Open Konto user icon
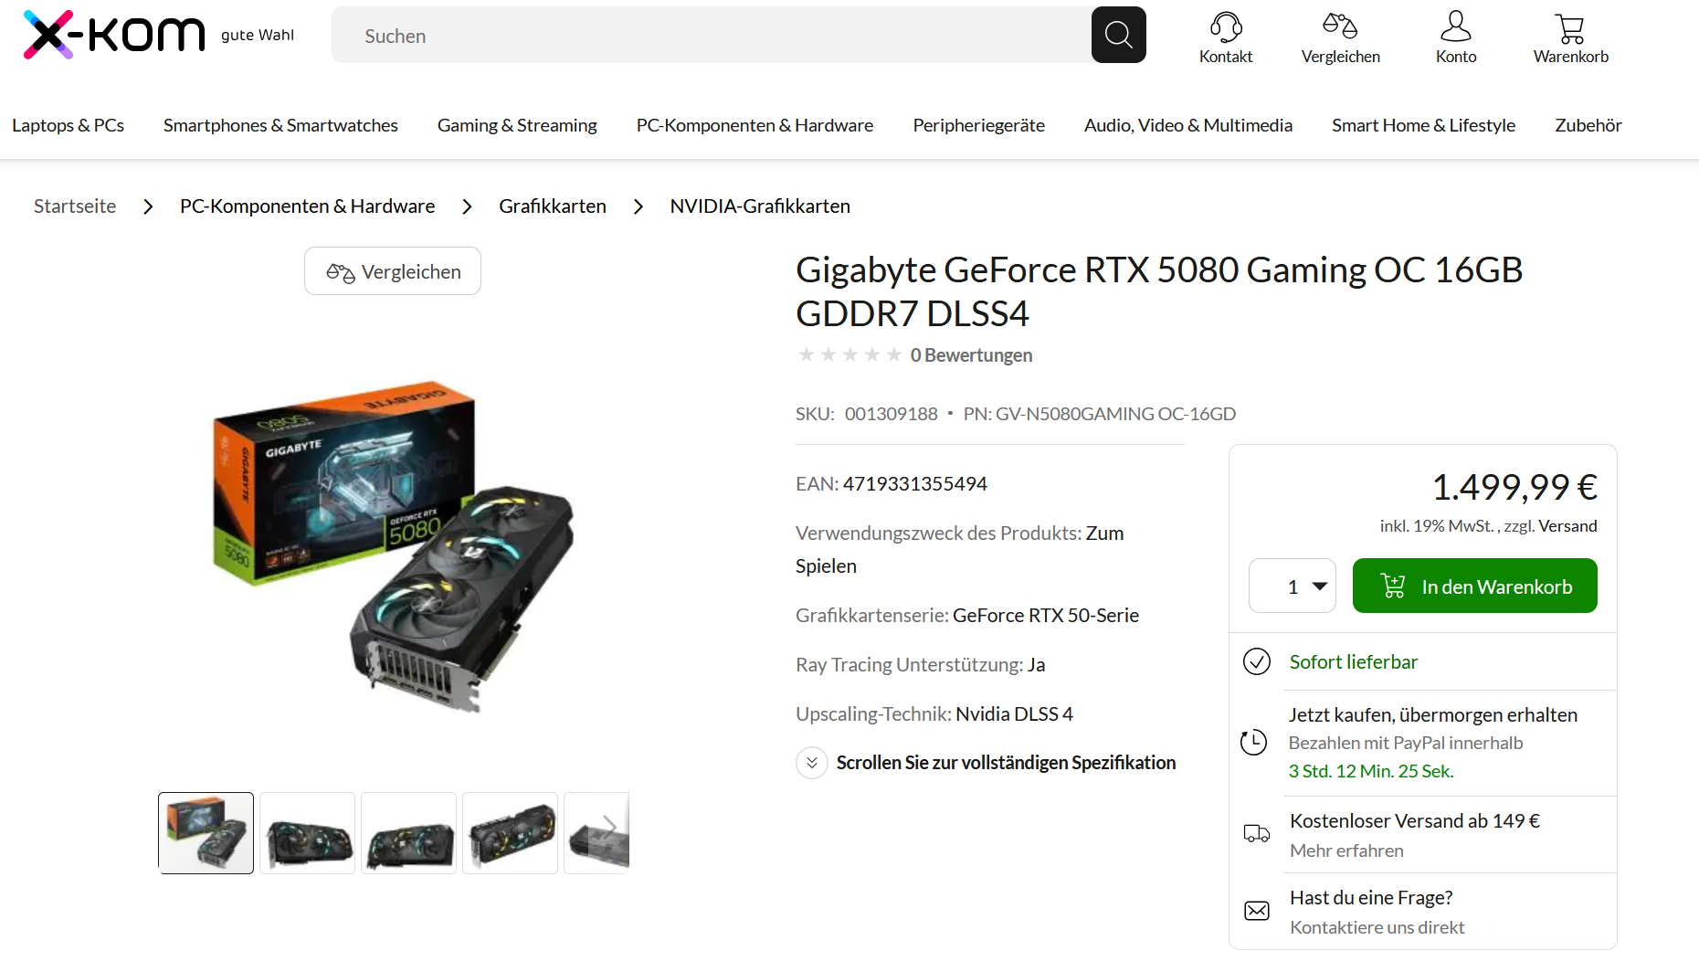 (x=1456, y=26)
